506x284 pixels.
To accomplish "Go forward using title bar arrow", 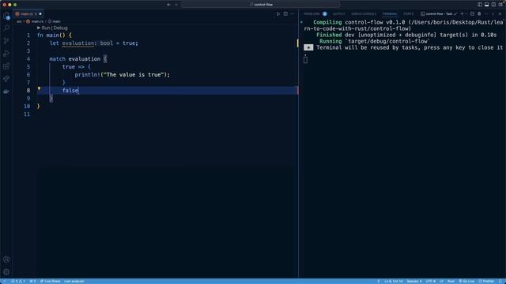I will pos(176,5).
